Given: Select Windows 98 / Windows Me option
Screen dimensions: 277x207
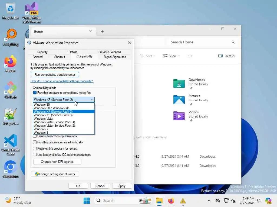Looking at the screenshot, I should [x=64, y=108].
